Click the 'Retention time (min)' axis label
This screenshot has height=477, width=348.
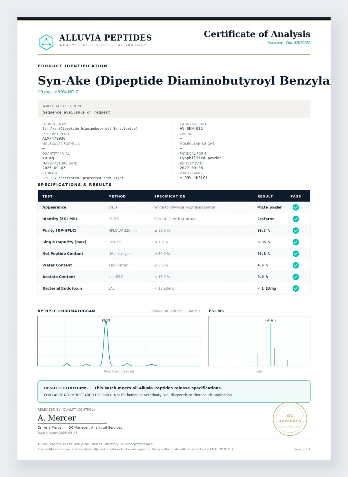119,372
